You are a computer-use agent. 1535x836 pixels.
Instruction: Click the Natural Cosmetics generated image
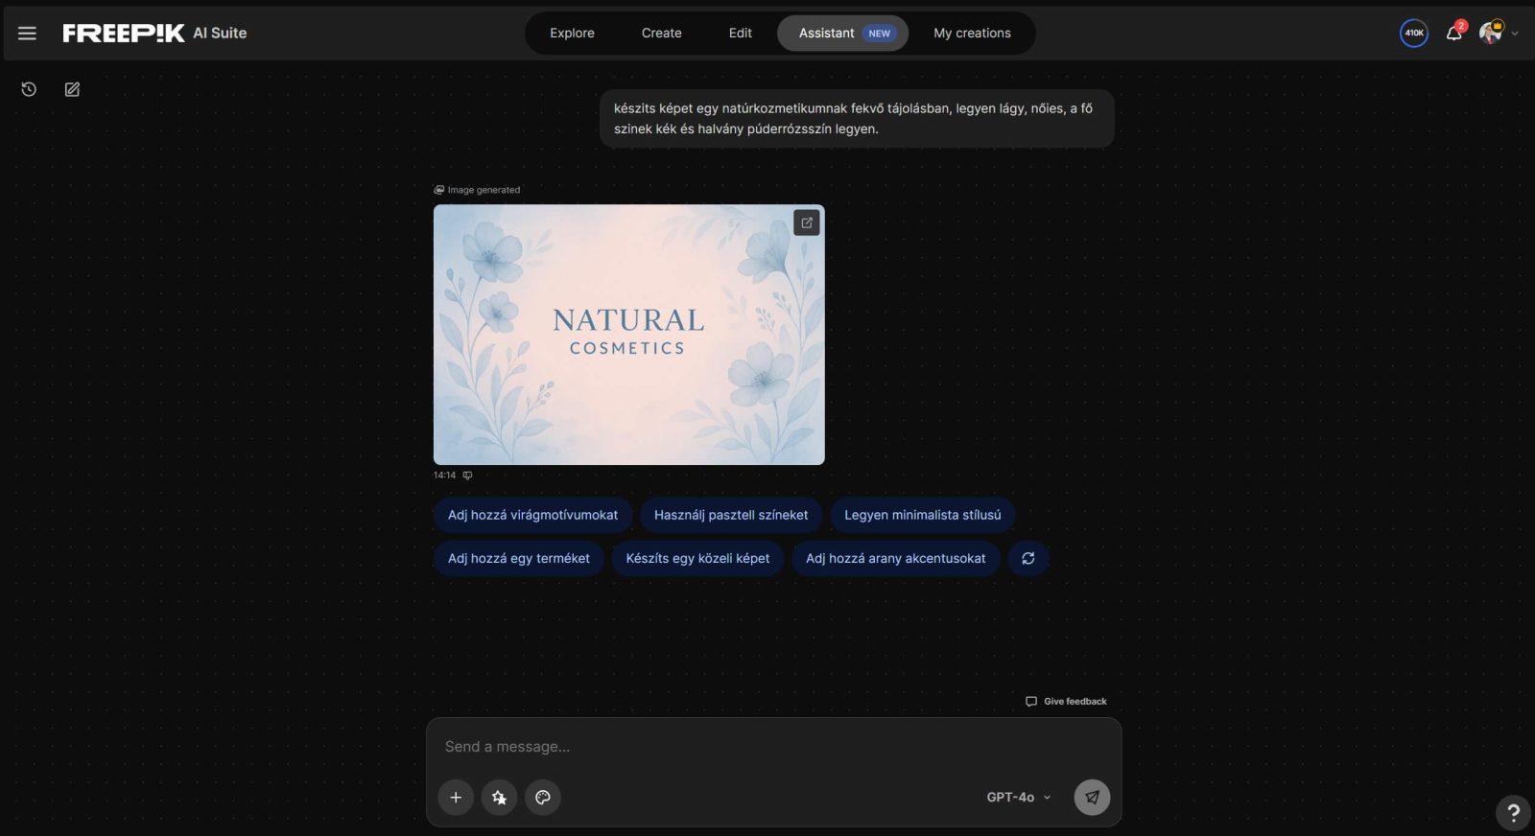pyautogui.click(x=628, y=335)
